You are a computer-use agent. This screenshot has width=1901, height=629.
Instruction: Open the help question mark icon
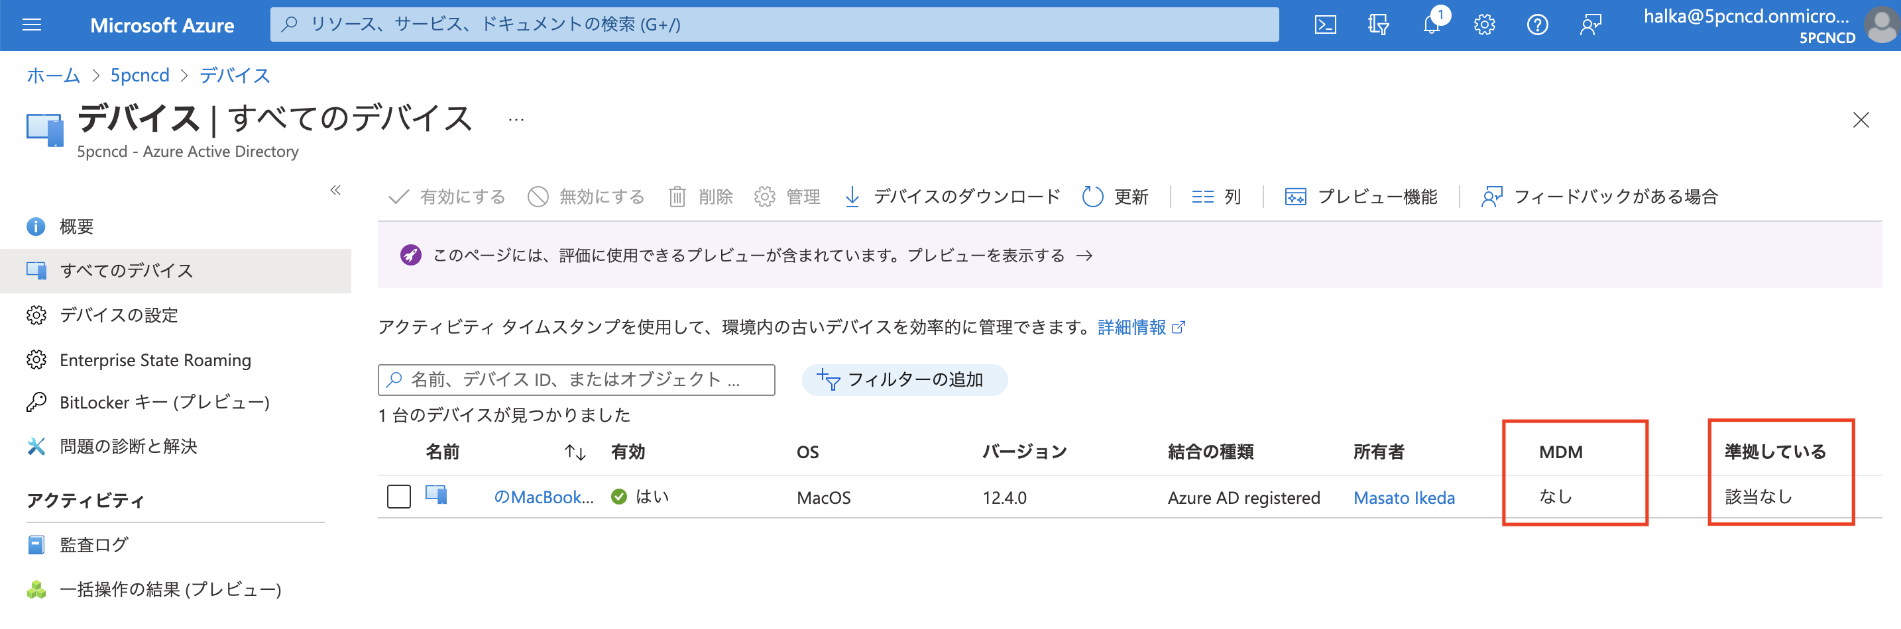(x=1537, y=25)
